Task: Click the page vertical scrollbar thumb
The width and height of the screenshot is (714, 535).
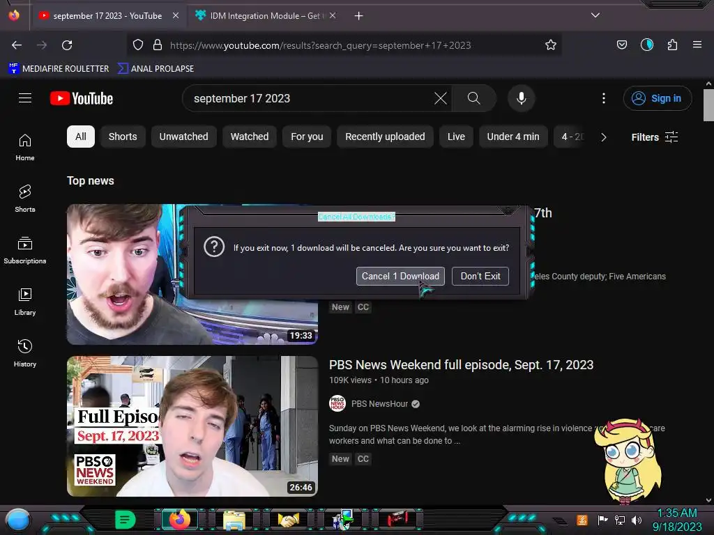Action: (x=708, y=105)
